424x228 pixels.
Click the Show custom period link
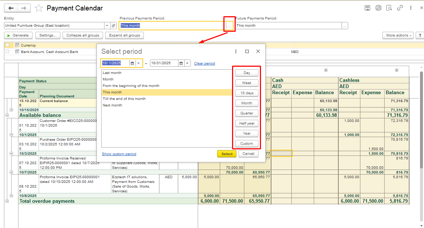pos(119,154)
